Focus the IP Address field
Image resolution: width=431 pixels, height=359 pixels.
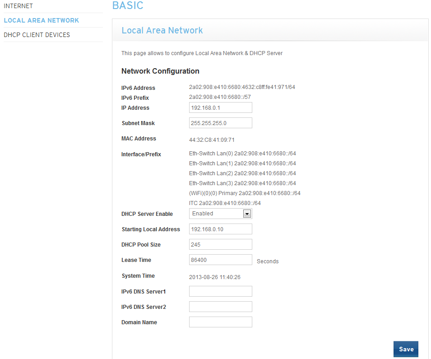pyautogui.click(x=220, y=107)
